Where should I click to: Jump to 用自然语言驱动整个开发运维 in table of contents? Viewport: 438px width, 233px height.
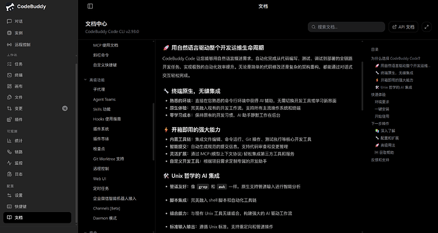tap(402, 65)
